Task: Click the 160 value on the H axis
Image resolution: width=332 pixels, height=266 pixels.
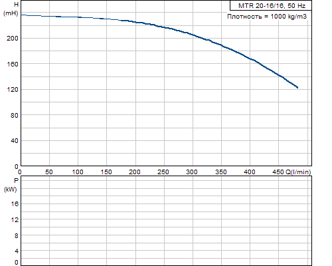Action: coord(12,64)
